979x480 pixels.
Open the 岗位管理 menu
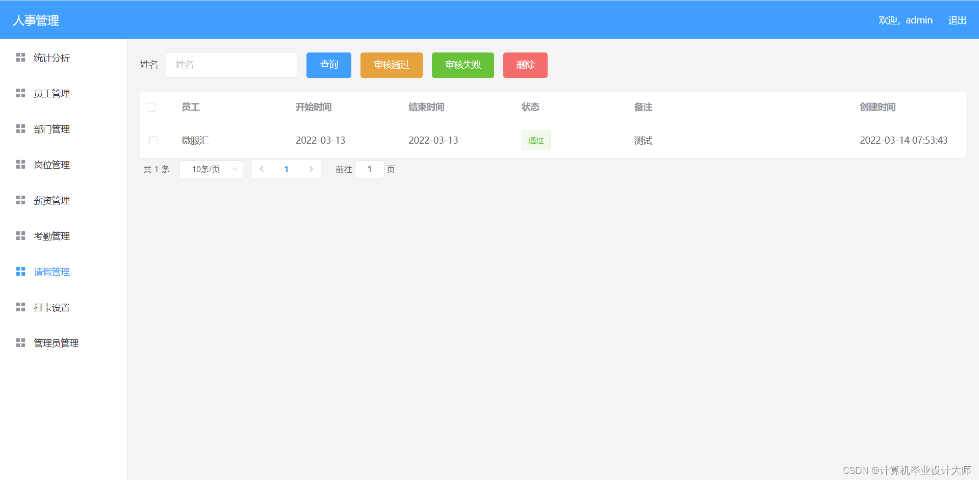tap(63, 165)
